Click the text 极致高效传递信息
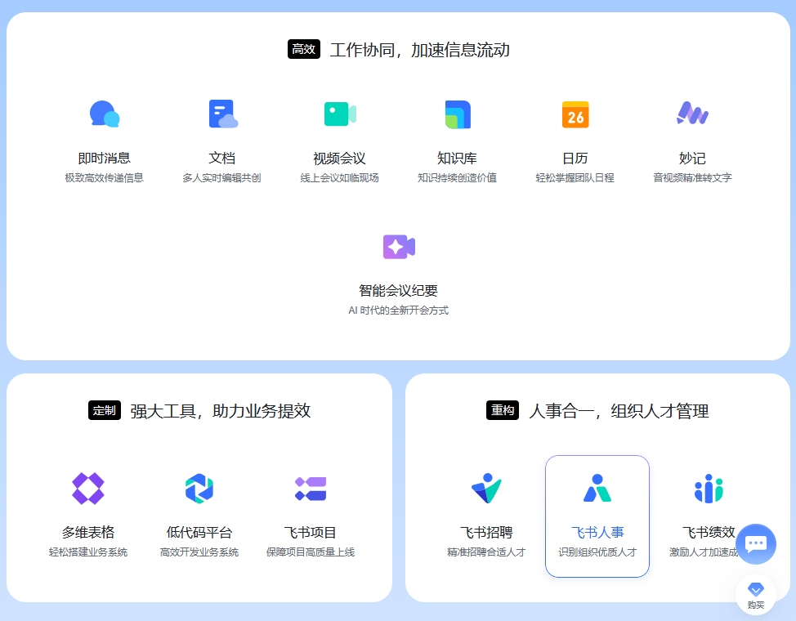The width and height of the screenshot is (796, 621). (x=104, y=177)
